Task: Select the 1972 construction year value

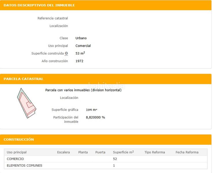Action: tap(79, 61)
